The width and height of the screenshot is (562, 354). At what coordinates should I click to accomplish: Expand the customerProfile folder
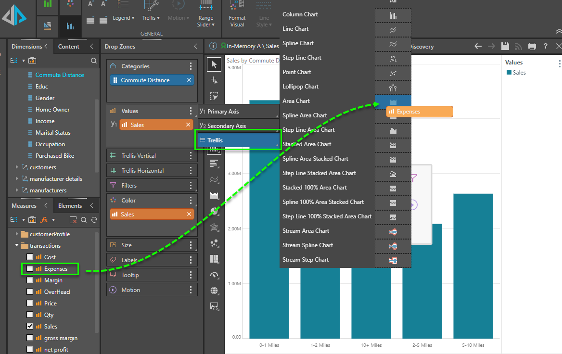pyautogui.click(x=17, y=234)
